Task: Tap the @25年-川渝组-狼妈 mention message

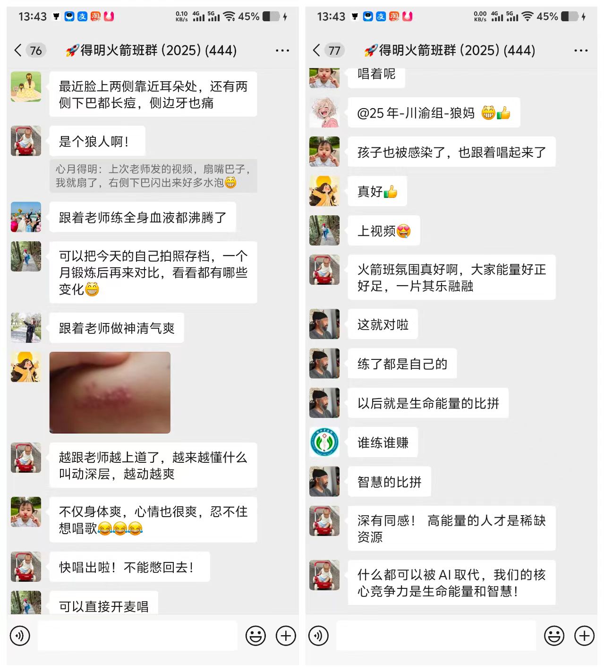Action: (434, 113)
